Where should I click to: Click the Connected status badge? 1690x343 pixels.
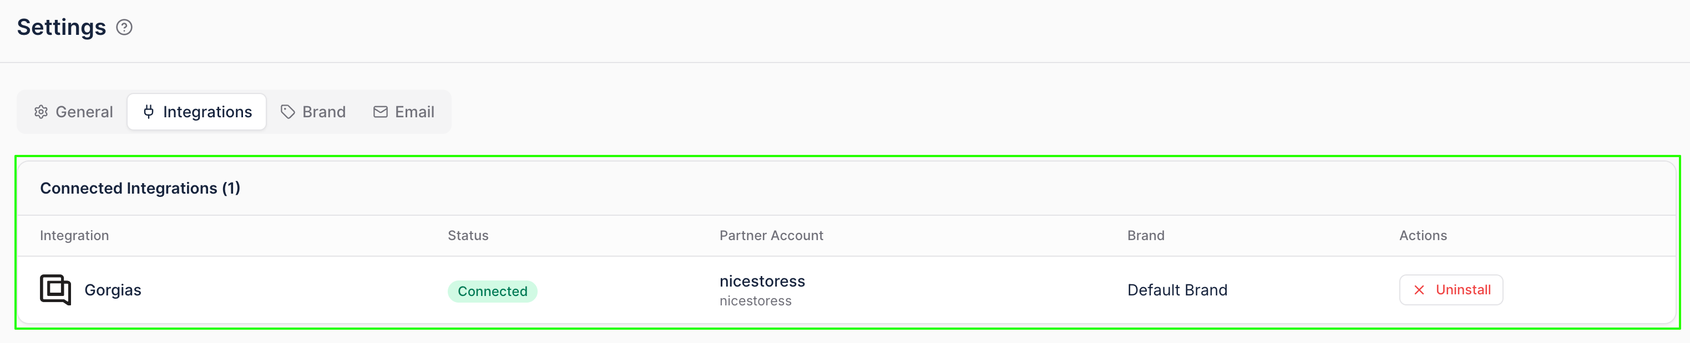point(492,292)
